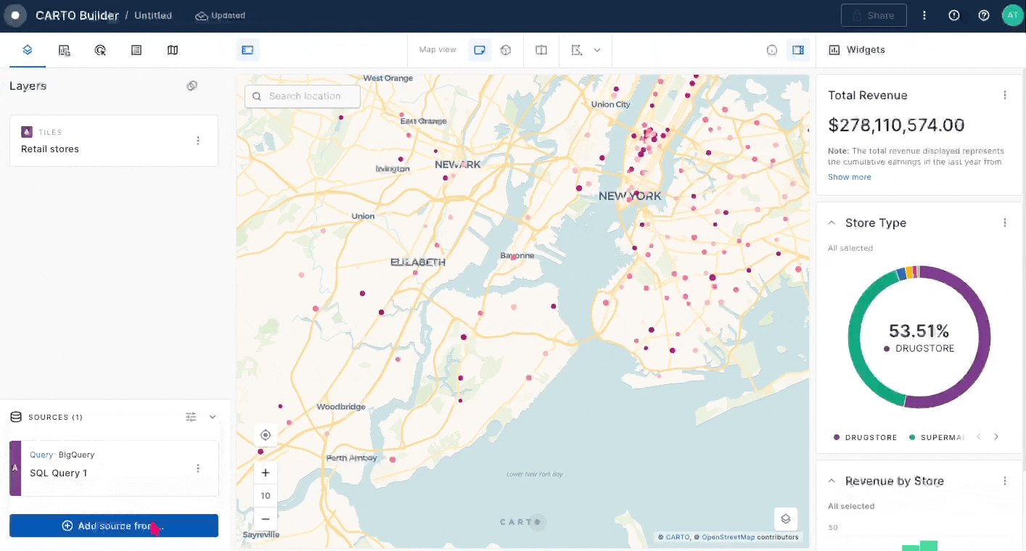This screenshot has height=551, width=1026.
Task: Click the NEW YORK map label
Action: tap(630, 196)
